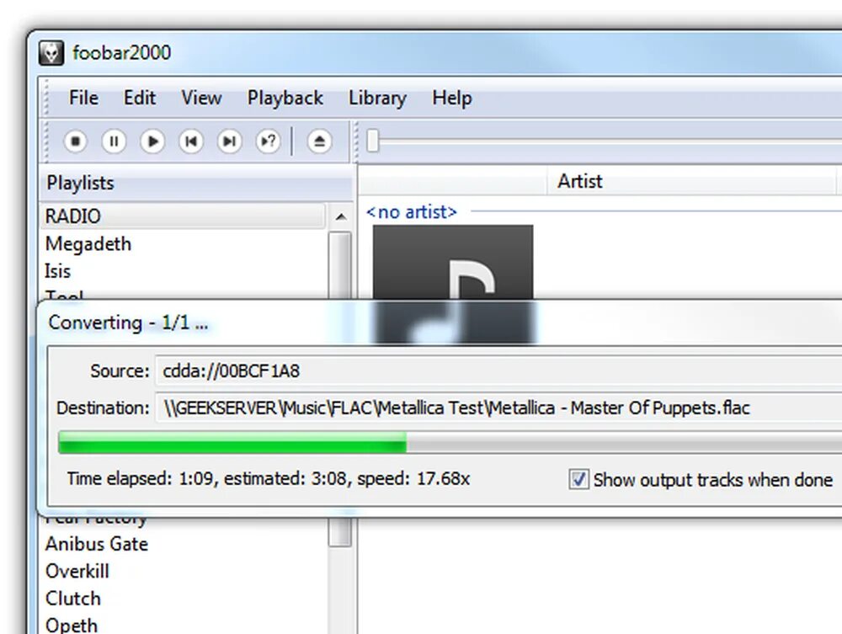Click the Artist column header
This screenshot has height=634, width=842.
click(x=691, y=182)
